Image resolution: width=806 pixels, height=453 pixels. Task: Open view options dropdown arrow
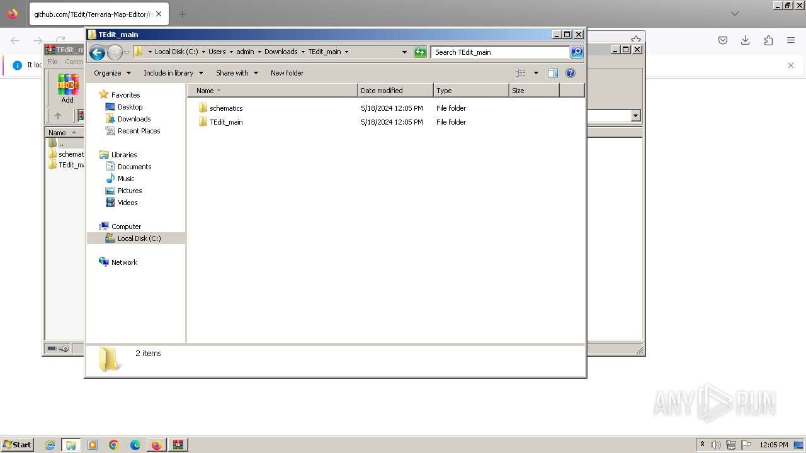pos(536,73)
